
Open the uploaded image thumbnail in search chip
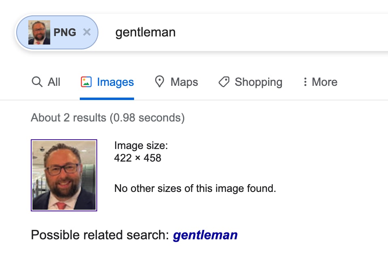click(x=39, y=32)
